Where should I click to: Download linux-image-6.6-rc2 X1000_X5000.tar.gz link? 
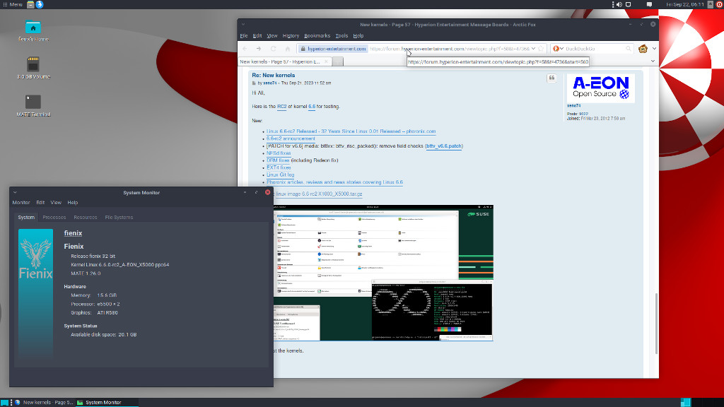(x=319, y=194)
